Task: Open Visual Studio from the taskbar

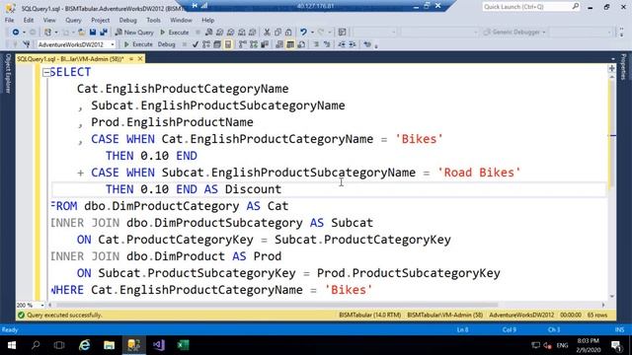Action: (x=158, y=345)
